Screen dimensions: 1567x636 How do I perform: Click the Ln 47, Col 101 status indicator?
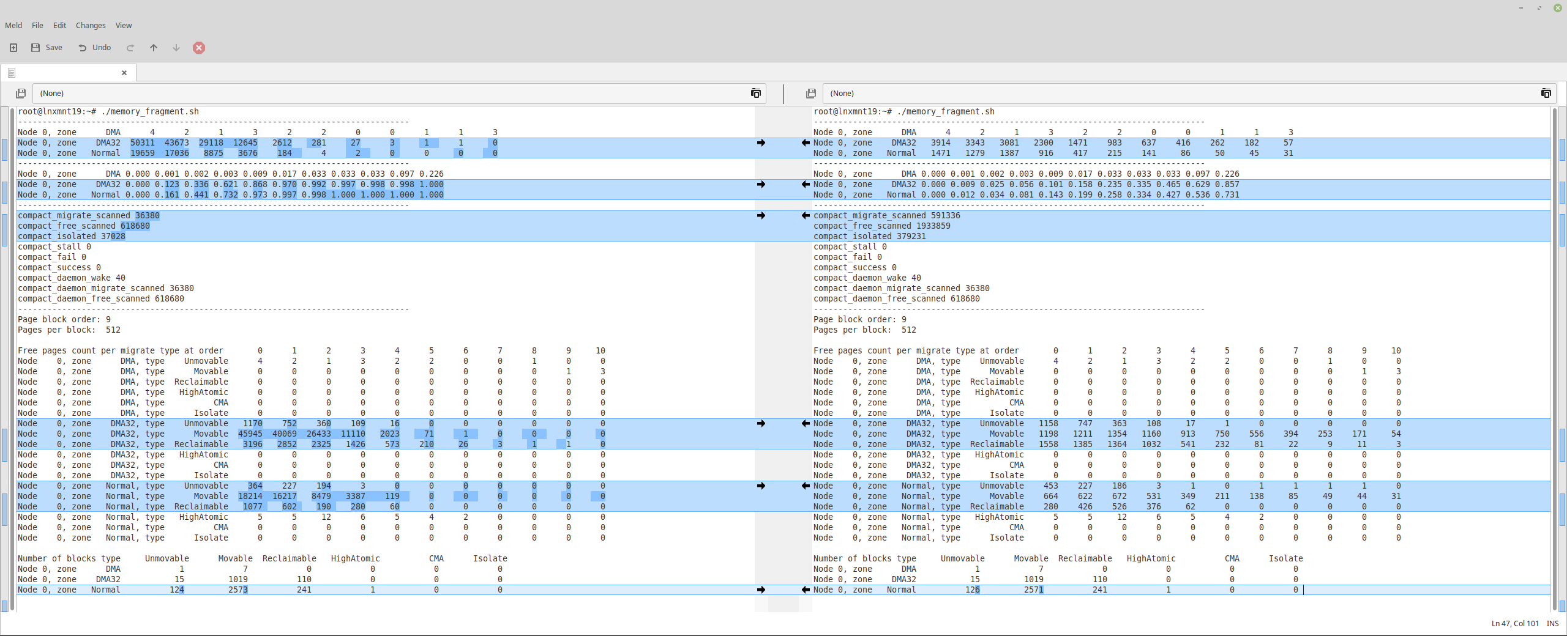[1514, 624]
